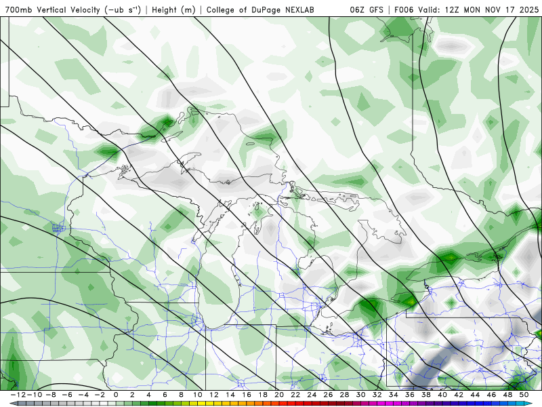
Task: Click the 44 value on the color scale
Action: tap(475, 395)
